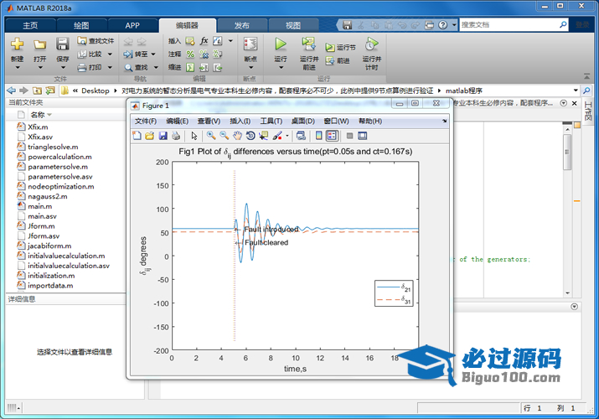Click the Show Plot Tools icon in Figure 1

[362, 136]
